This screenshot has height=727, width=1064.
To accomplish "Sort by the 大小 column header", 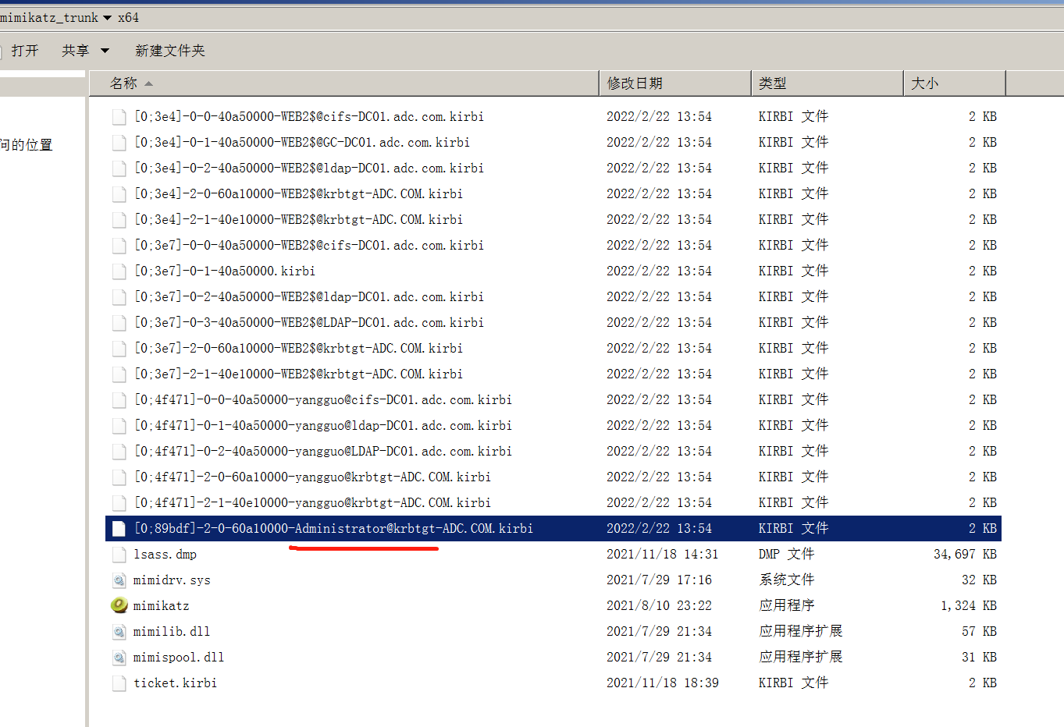I will (x=955, y=83).
